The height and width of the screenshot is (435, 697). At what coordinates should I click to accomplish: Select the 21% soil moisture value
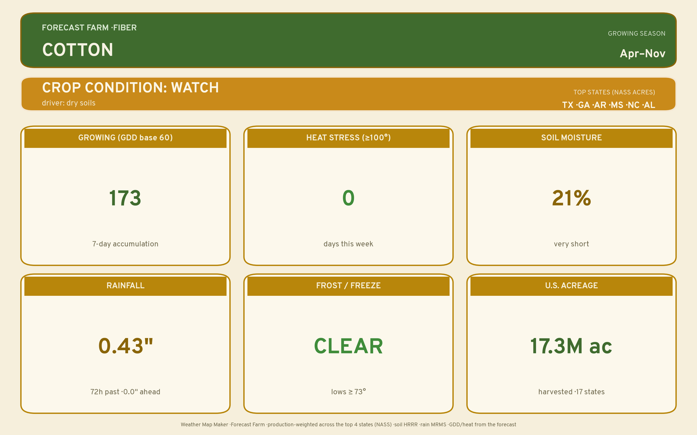point(572,198)
